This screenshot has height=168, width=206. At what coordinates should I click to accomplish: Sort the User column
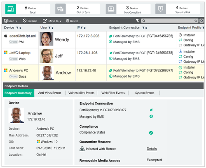52,28
